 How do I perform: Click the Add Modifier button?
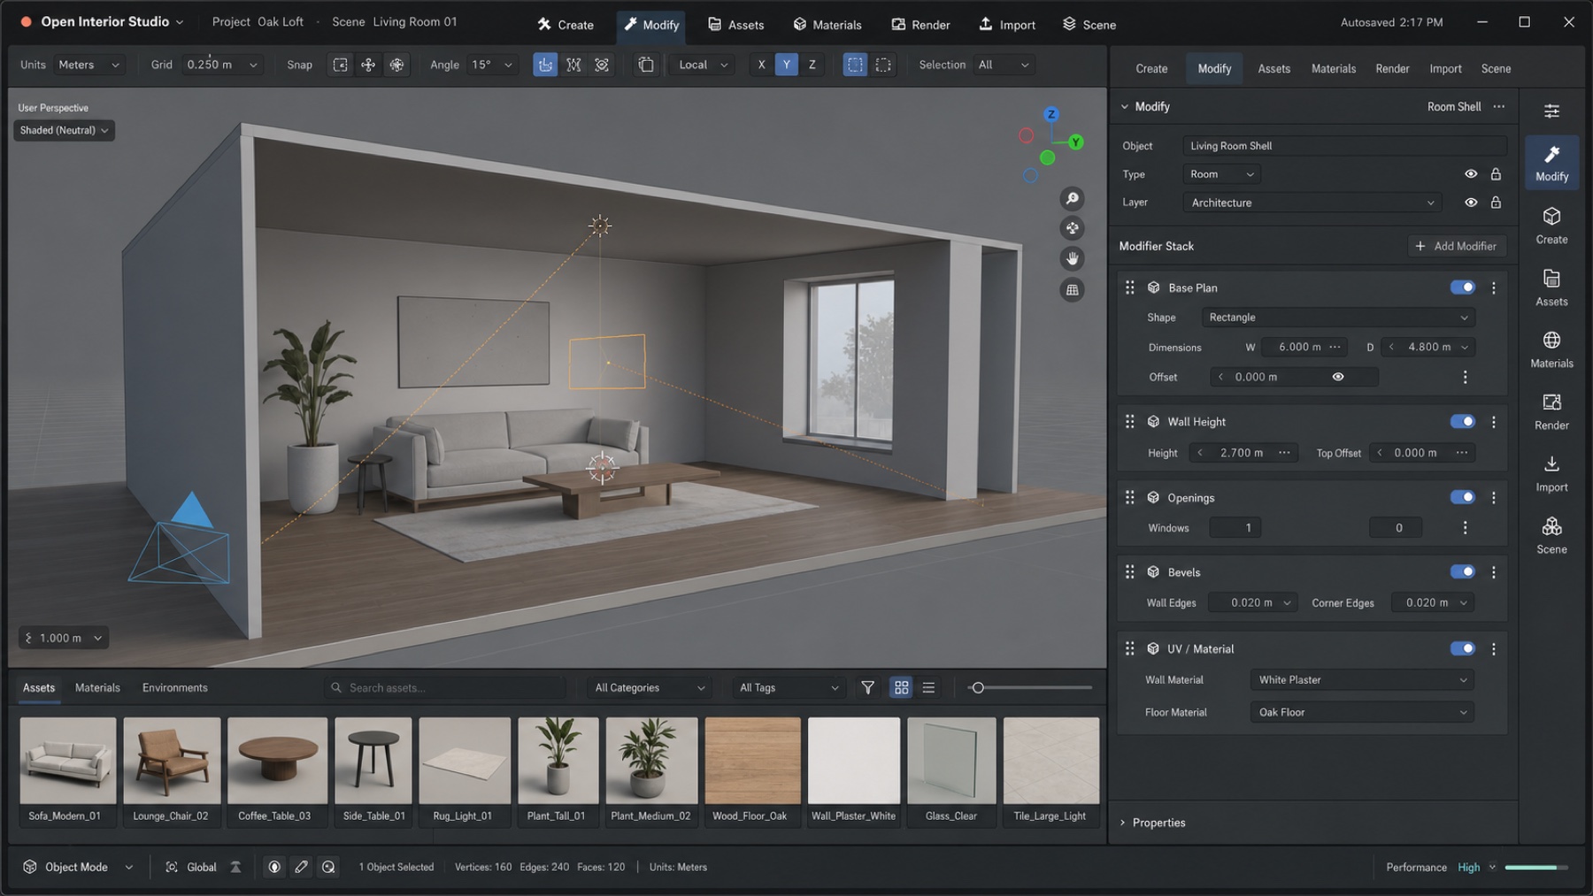(x=1457, y=246)
